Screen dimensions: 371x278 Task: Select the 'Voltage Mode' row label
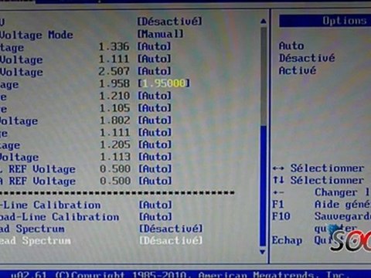click(36, 35)
